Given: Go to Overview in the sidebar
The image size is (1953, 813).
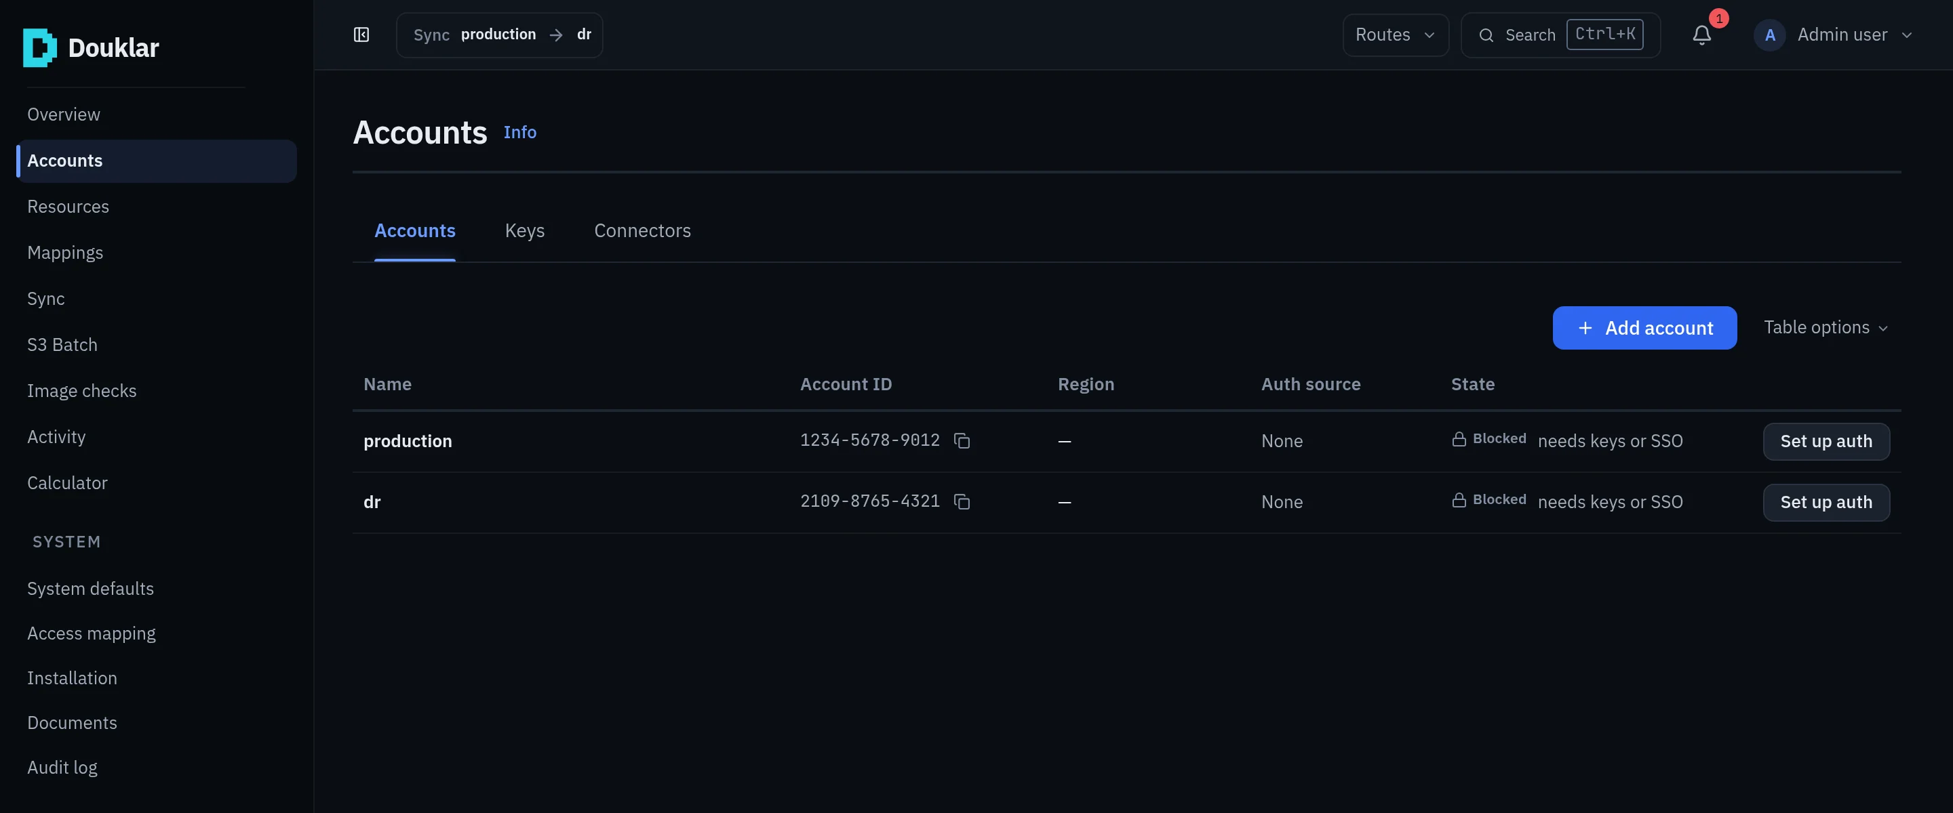Looking at the screenshot, I should coord(64,114).
